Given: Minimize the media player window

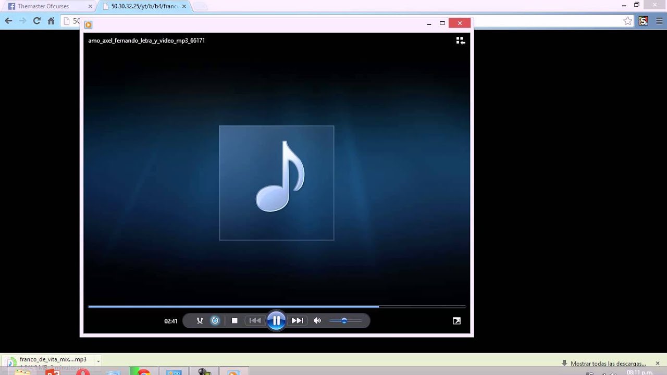Looking at the screenshot, I should click(x=429, y=23).
